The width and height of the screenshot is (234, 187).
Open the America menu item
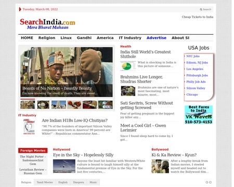(105, 38)
